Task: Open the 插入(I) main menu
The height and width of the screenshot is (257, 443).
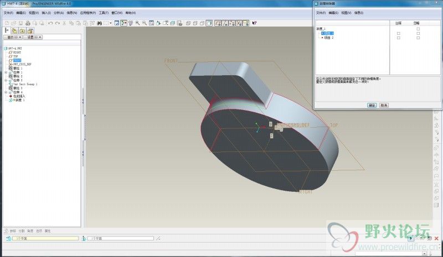Action: (47, 13)
